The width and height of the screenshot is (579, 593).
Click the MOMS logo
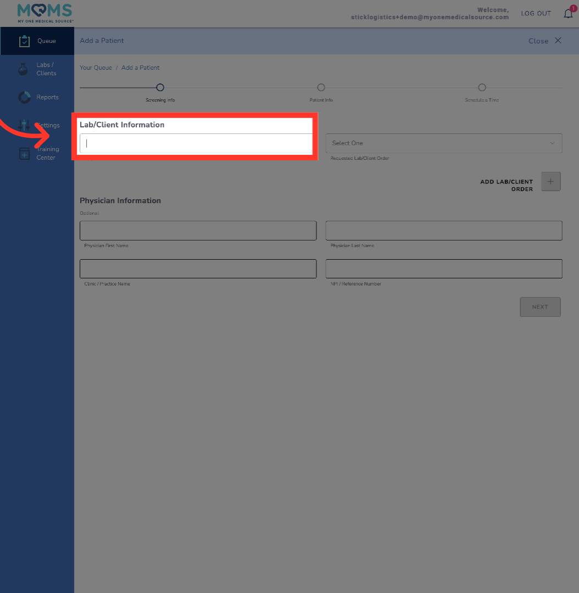click(x=45, y=13)
